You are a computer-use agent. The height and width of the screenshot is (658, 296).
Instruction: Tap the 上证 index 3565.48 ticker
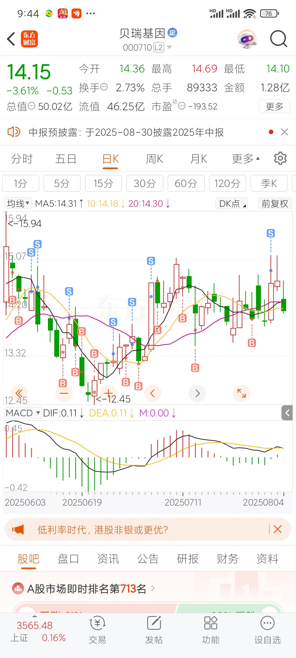click(x=38, y=632)
